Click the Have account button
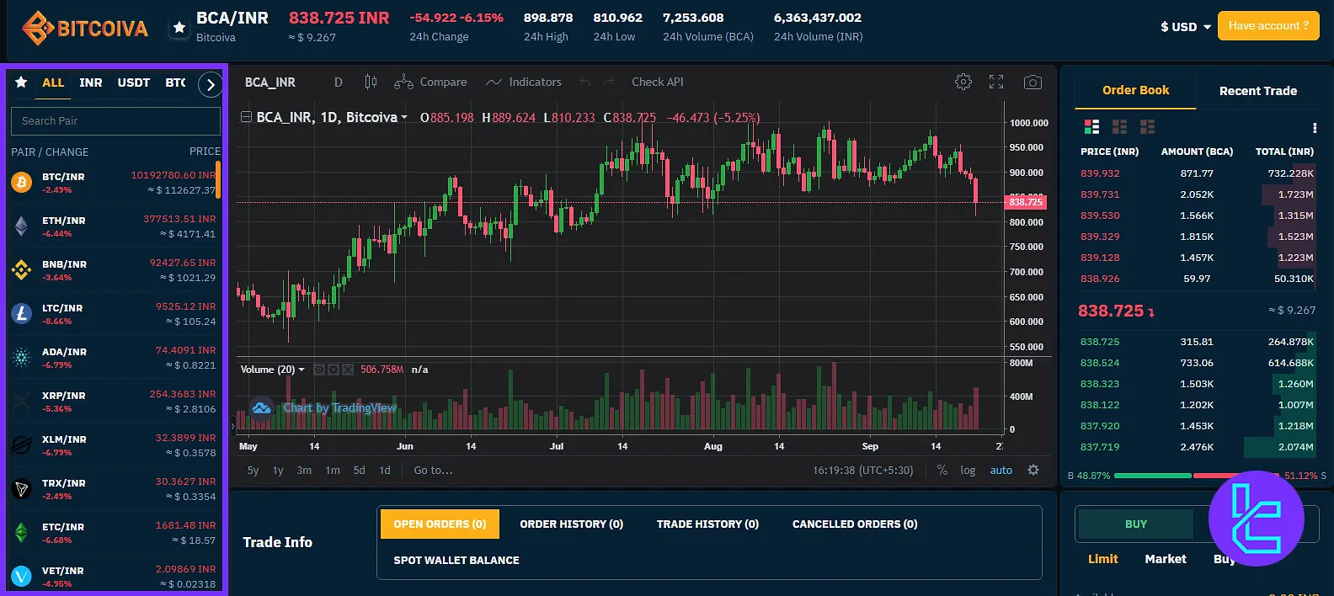1334x596 pixels. (x=1267, y=26)
